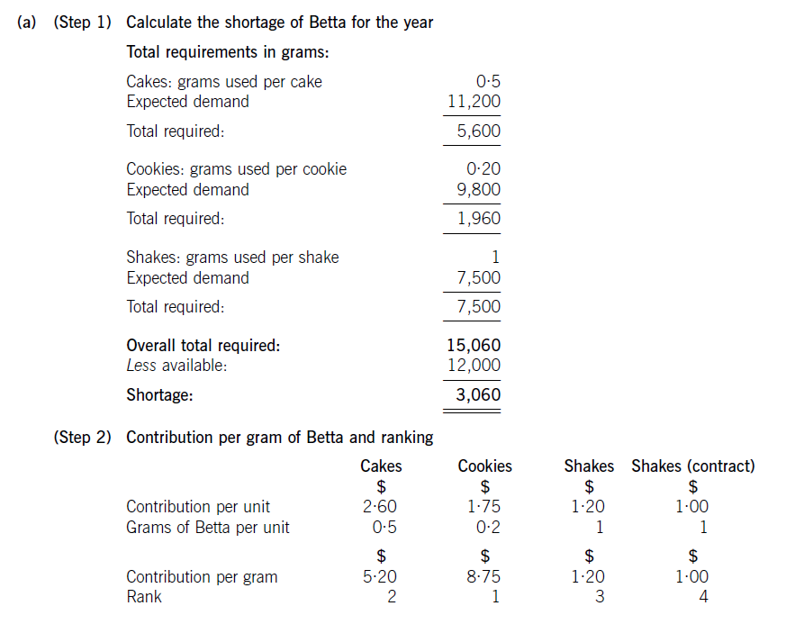
Task: Click the "Rank" row label
Action: (144, 597)
